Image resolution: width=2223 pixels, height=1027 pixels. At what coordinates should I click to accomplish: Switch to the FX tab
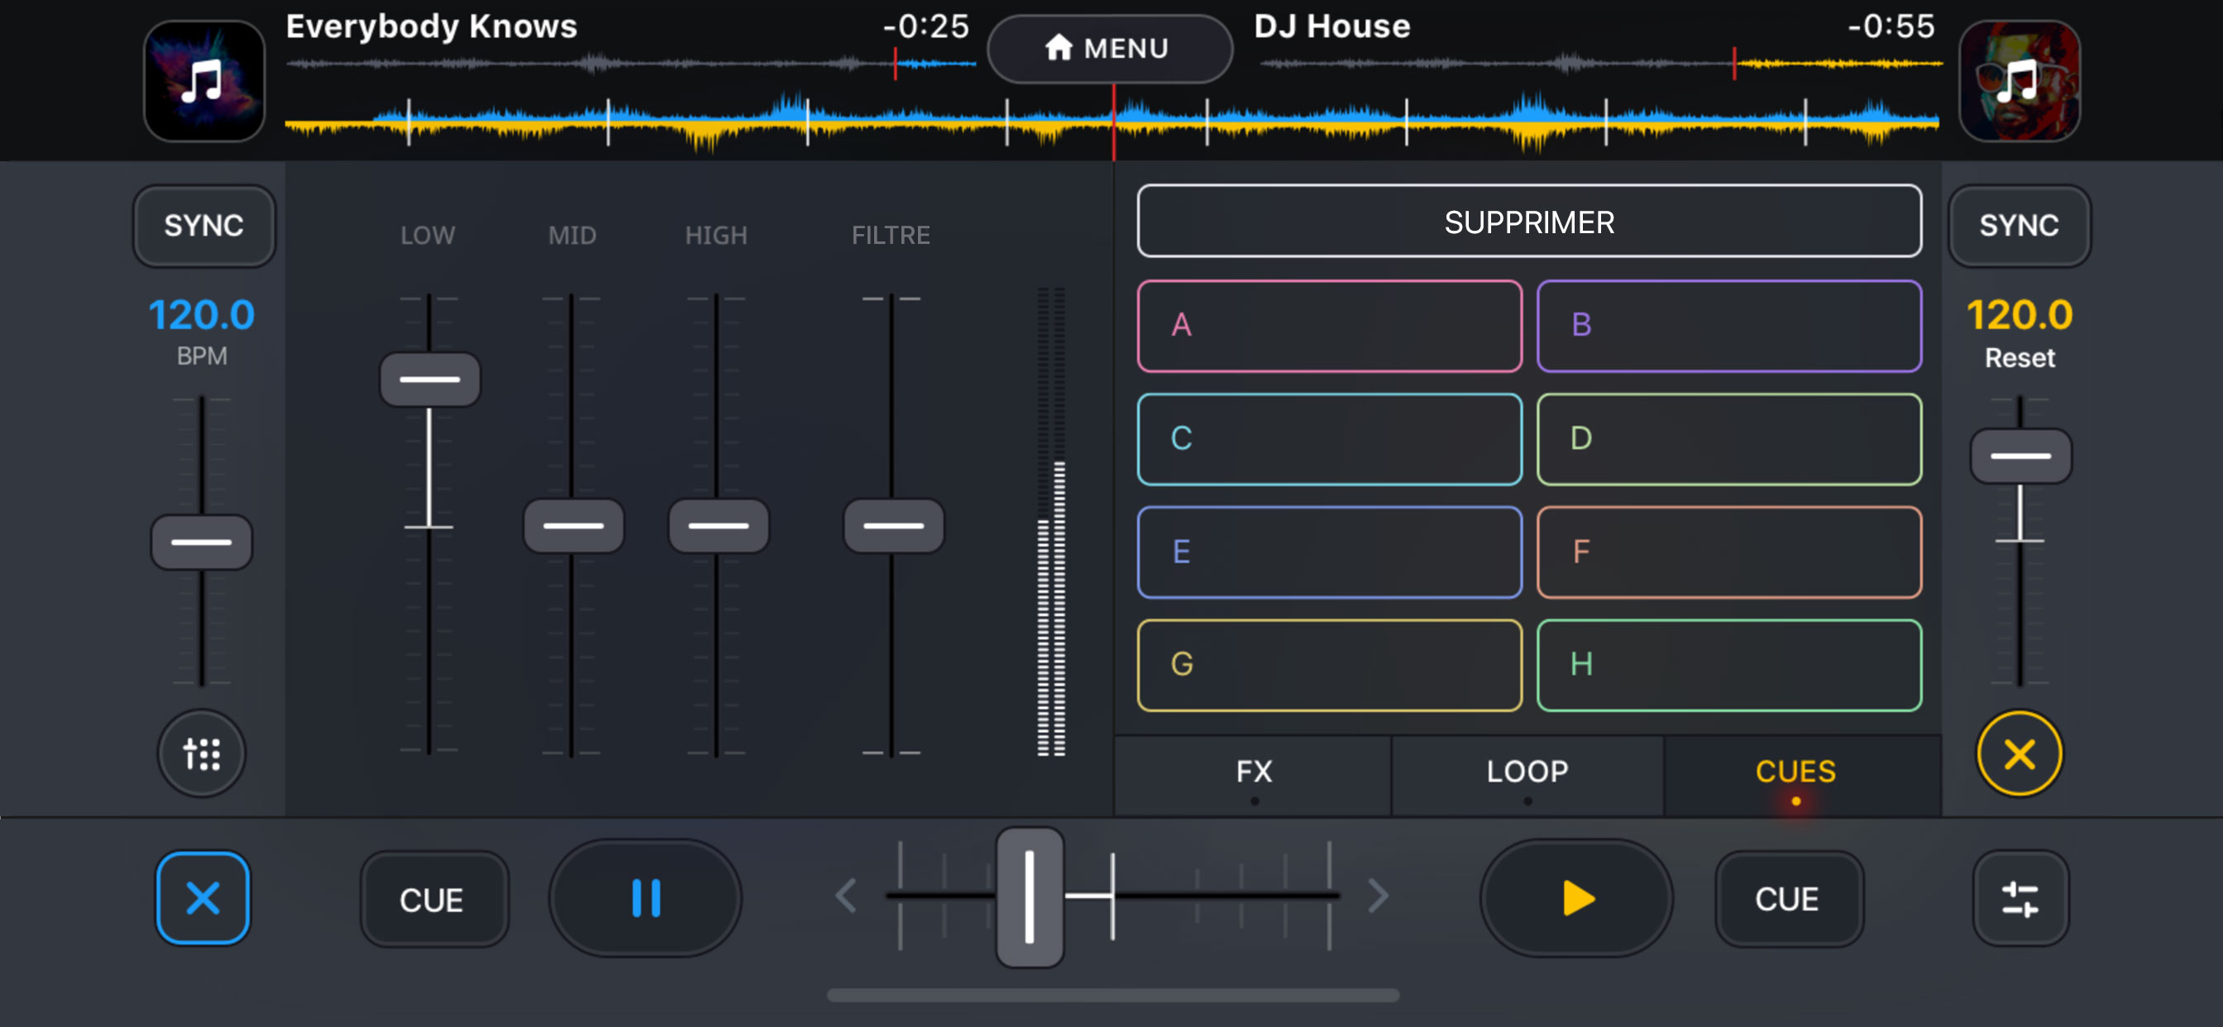(x=1253, y=772)
